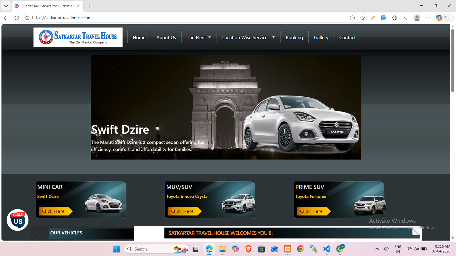Open Outlook from the taskbar

274,249
